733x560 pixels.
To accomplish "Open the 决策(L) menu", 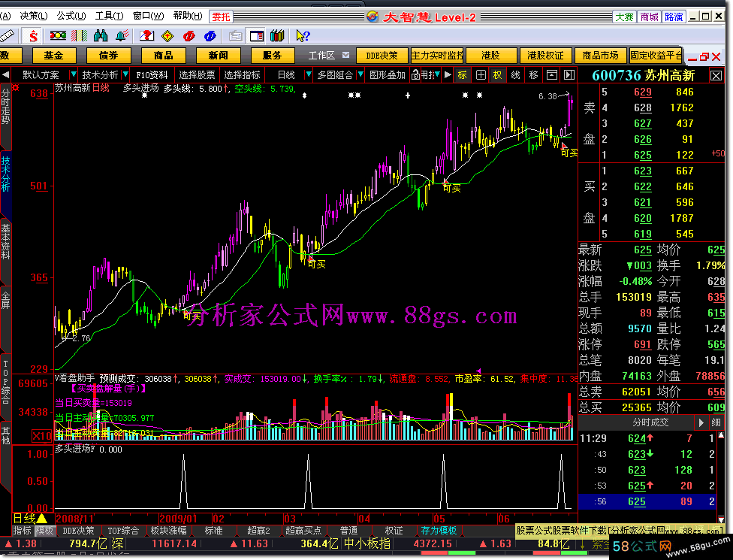I will 34,16.
